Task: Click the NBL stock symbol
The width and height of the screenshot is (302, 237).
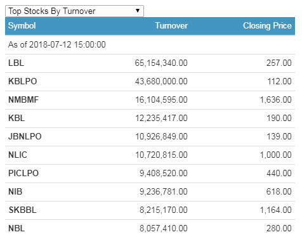Action: pyautogui.click(x=16, y=228)
